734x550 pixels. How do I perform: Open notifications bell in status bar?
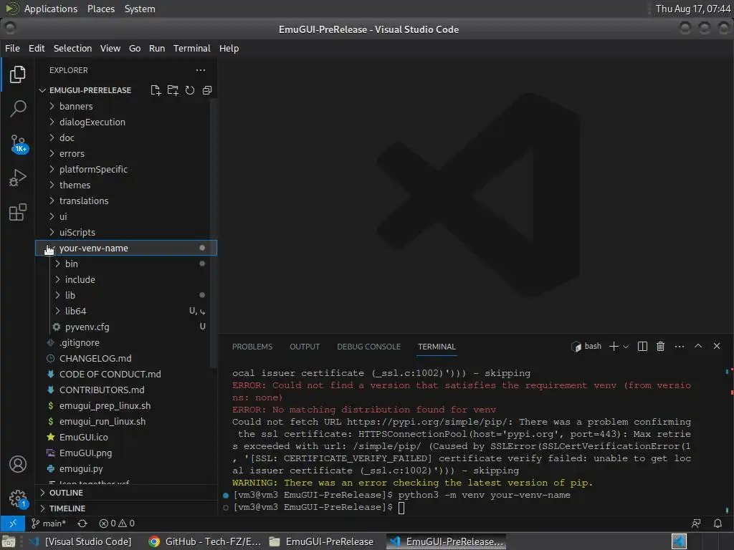717,524
